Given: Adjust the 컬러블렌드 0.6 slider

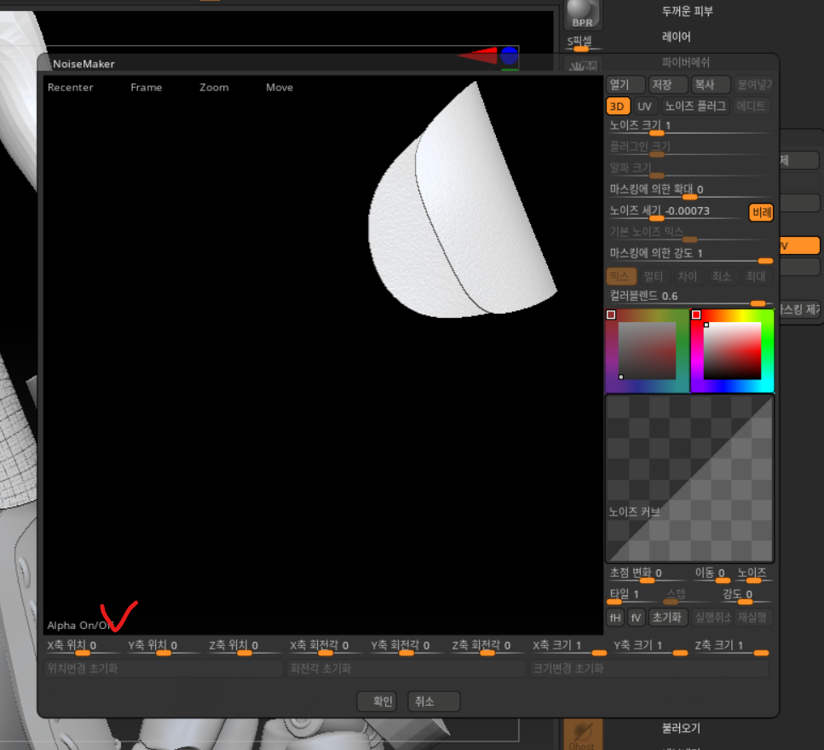Looking at the screenshot, I should click(689, 297).
